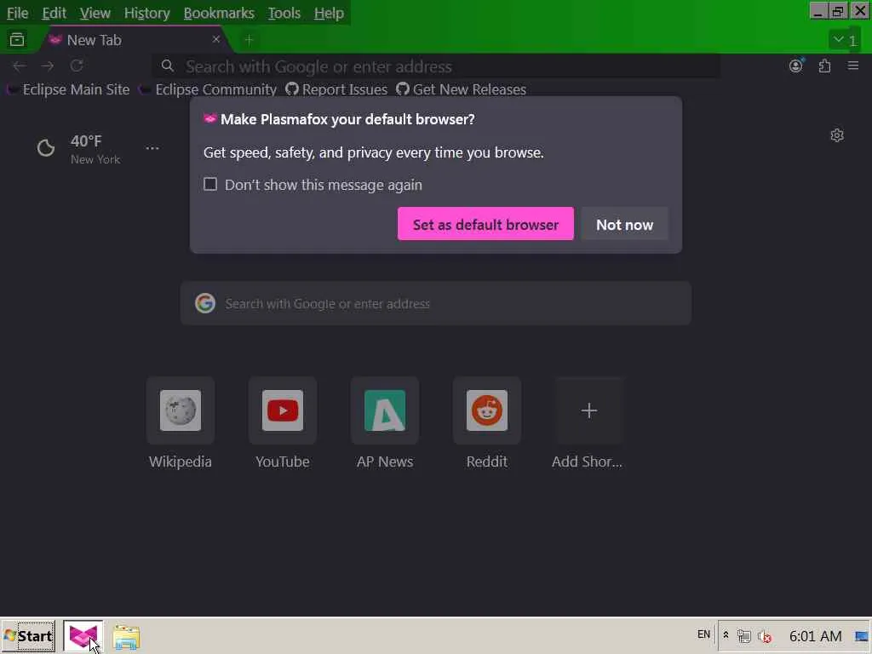
Task: Open the file explorer taskbar icon
Action: pos(126,637)
